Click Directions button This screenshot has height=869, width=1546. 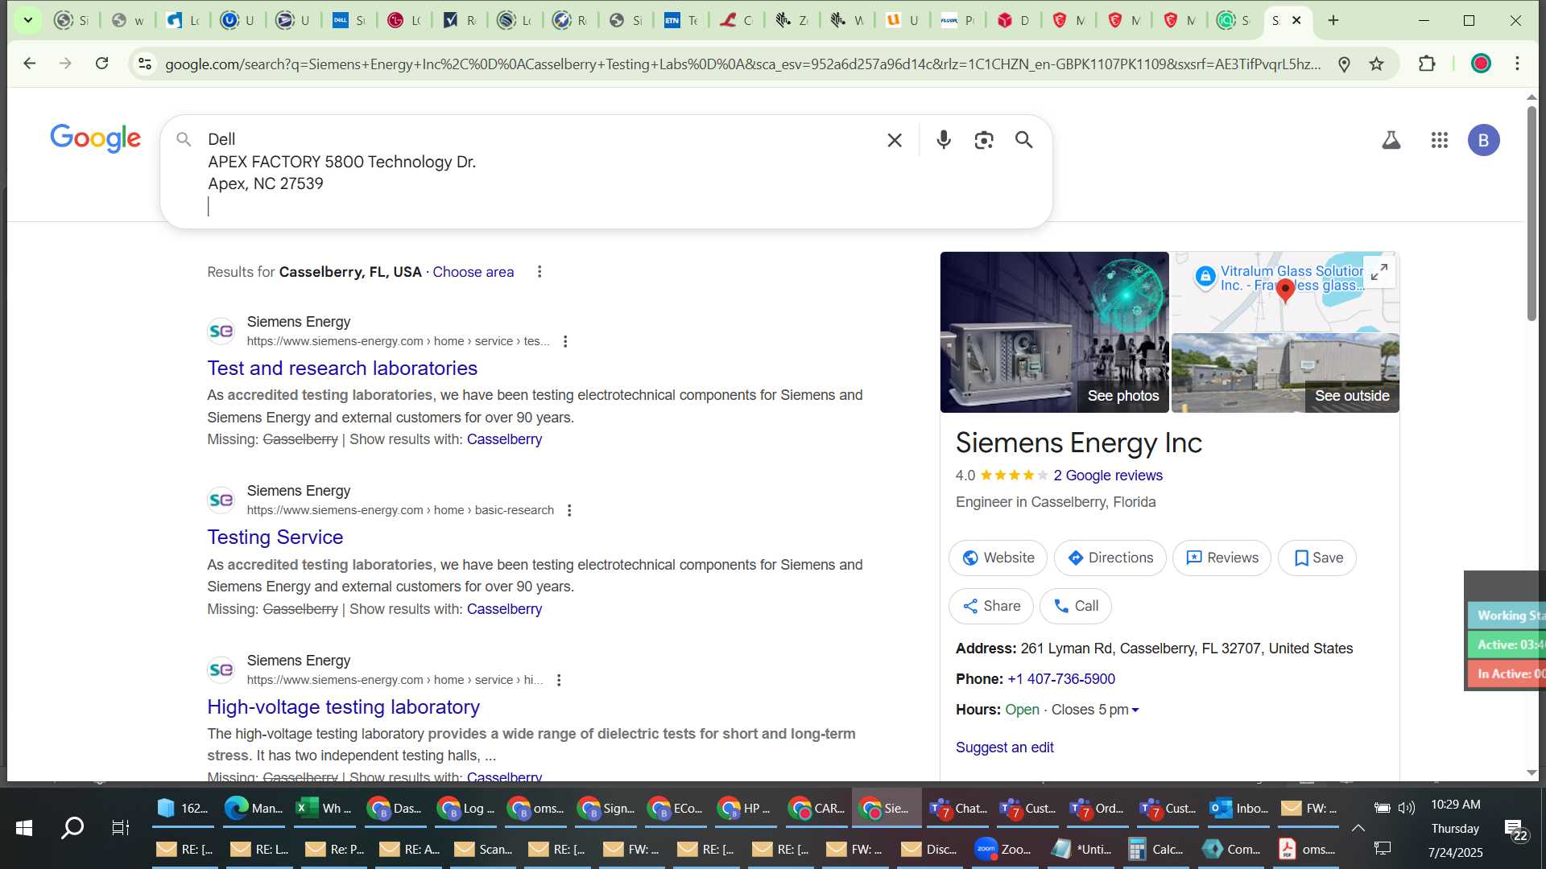coord(1110,558)
